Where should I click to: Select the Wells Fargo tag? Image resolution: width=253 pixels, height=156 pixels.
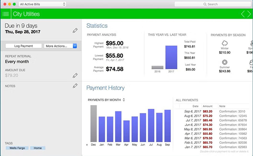[17, 148]
